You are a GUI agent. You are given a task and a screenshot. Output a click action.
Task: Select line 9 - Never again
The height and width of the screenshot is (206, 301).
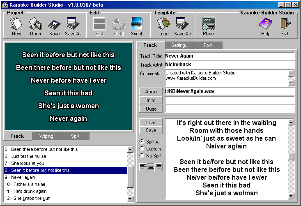pyautogui.click(x=65, y=177)
